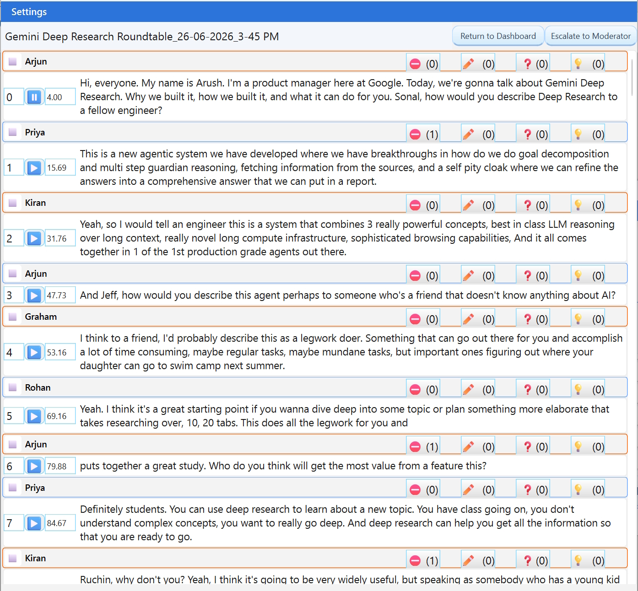
Task: Click pencil icon on Graham row
Action: [468, 319]
